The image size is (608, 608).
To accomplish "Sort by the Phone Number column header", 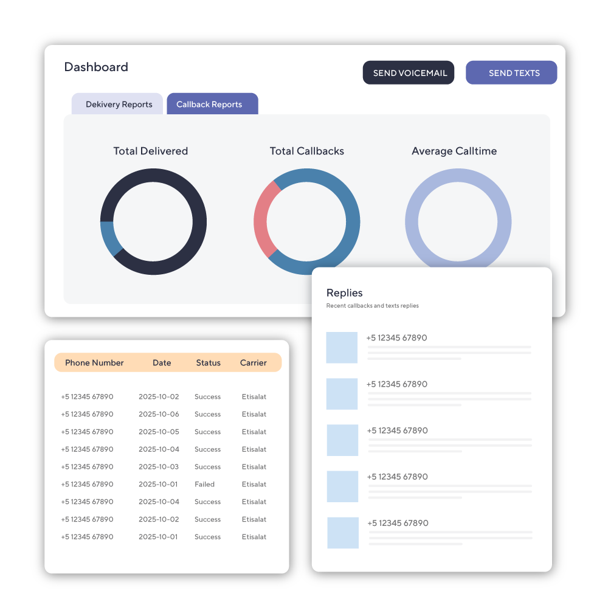I will [94, 363].
